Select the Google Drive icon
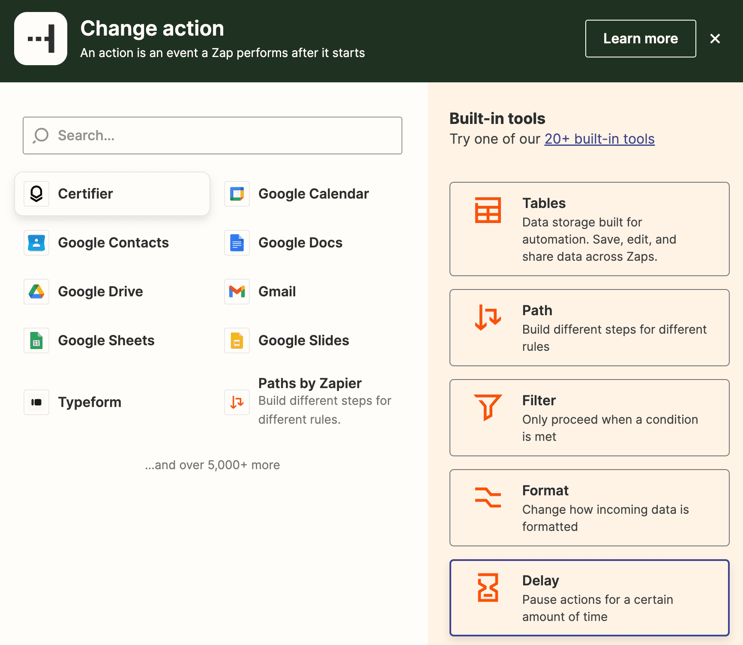 (x=36, y=292)
